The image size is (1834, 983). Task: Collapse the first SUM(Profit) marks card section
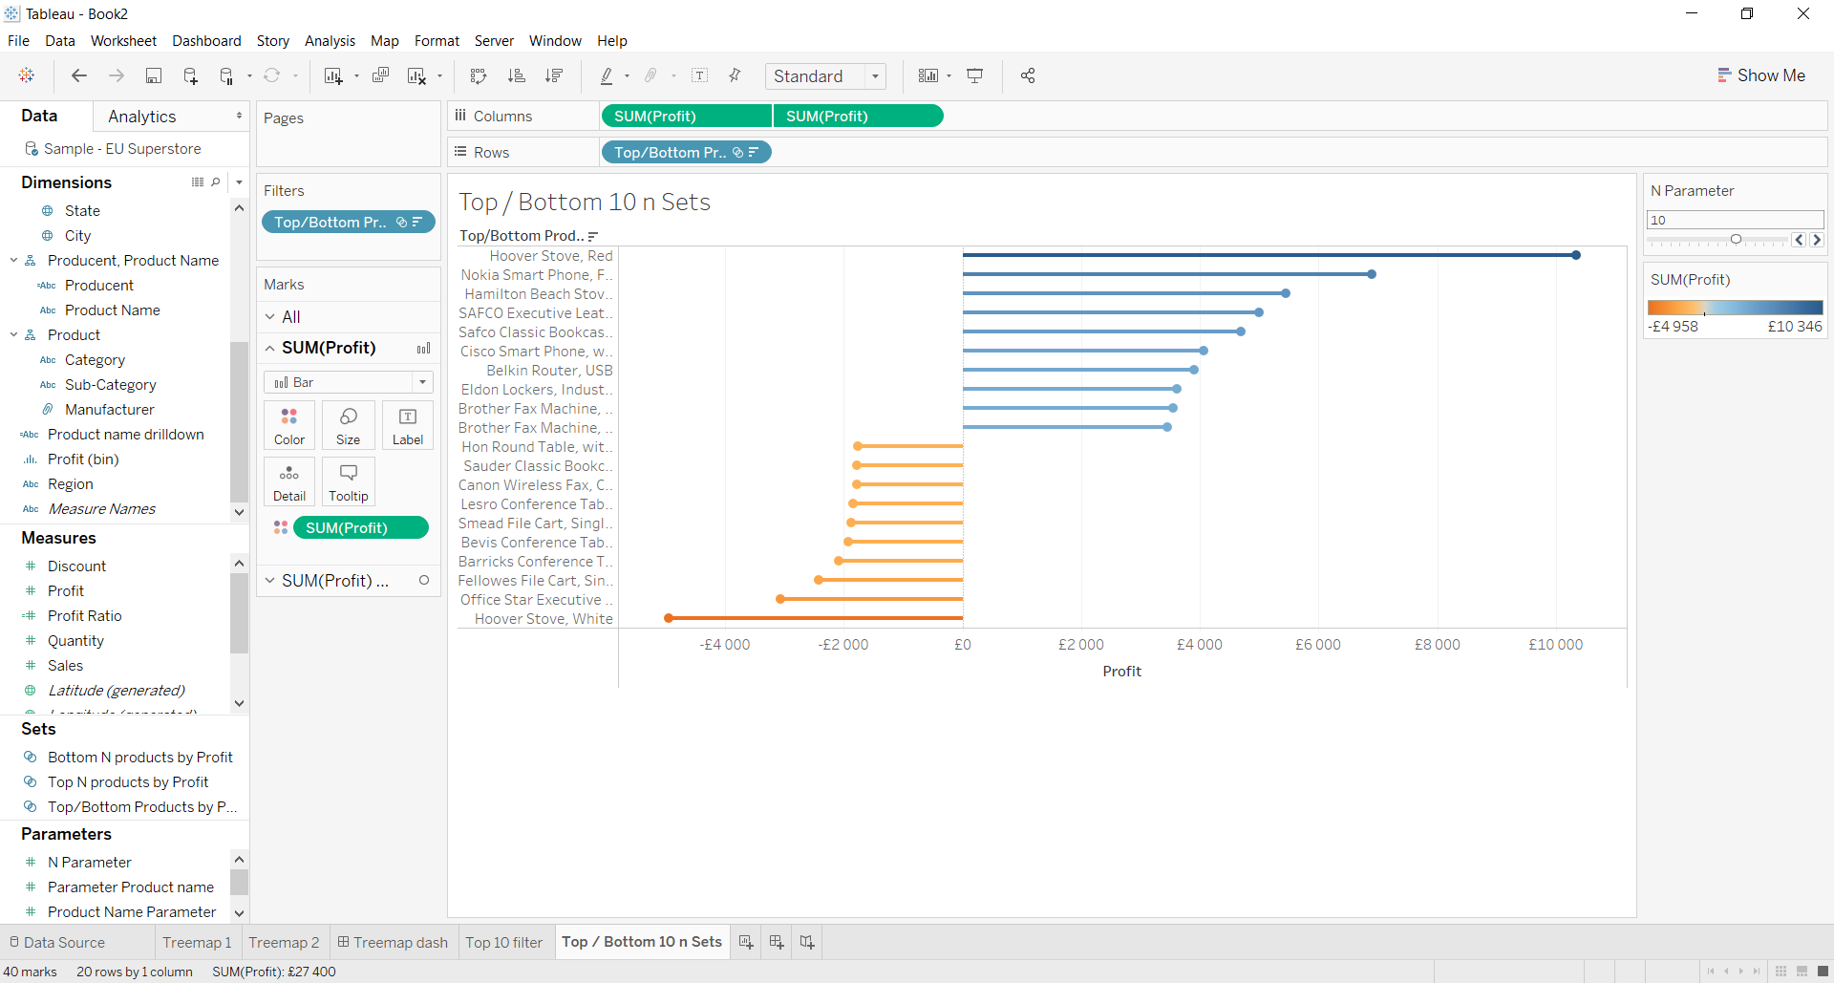click(270, 348)
